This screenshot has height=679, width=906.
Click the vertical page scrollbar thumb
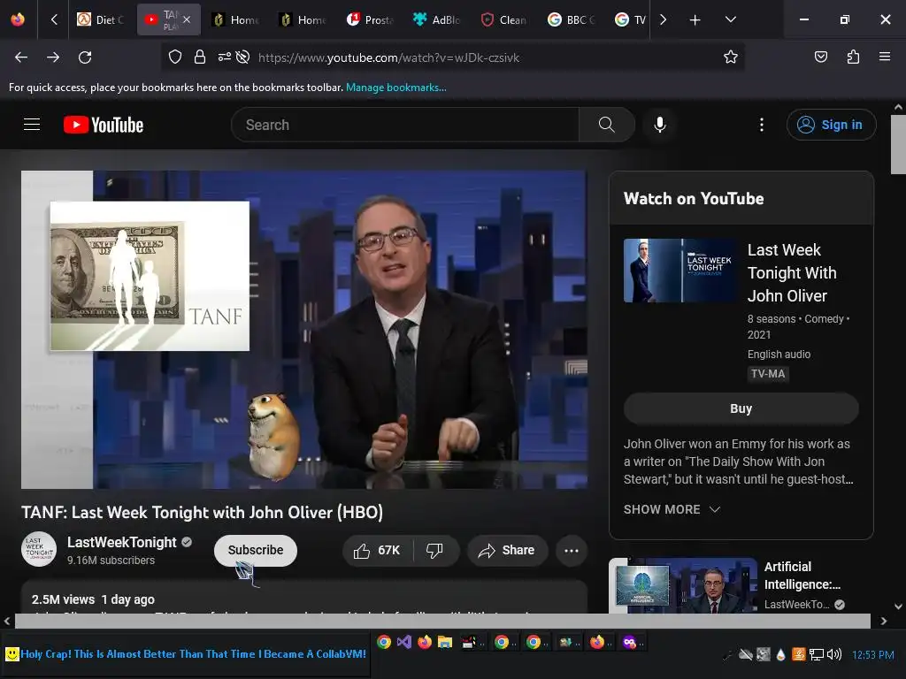[x=898, y=144]
